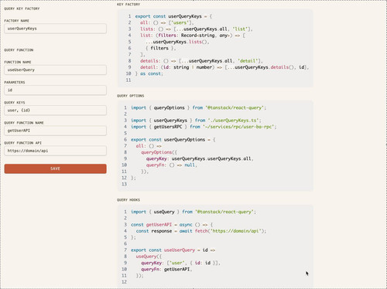Screen dimensions: 387x289
Task: Click import line for useQuery
Action: pos(193,212)
